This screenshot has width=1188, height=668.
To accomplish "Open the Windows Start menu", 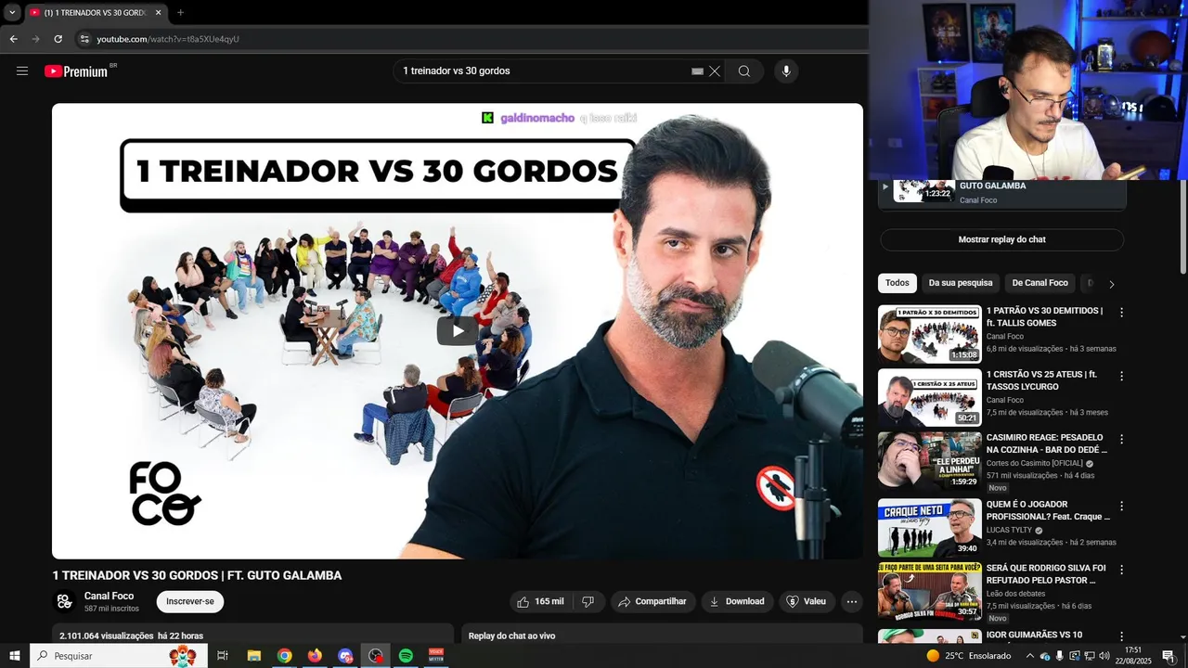I will (x=14, y=656).
